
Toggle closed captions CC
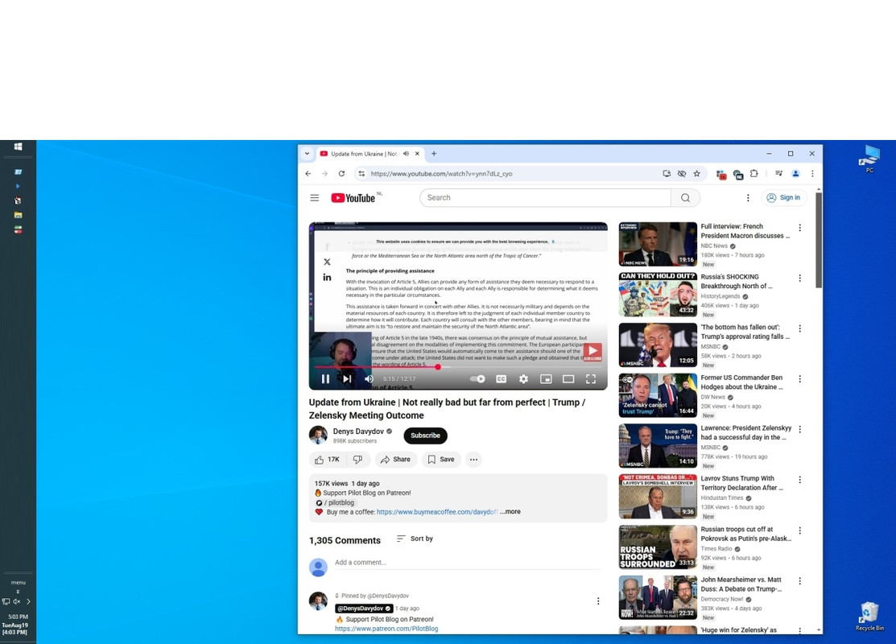502,379
